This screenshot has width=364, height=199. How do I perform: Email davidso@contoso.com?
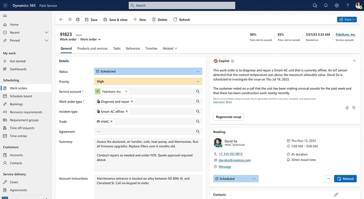point(235,160)
